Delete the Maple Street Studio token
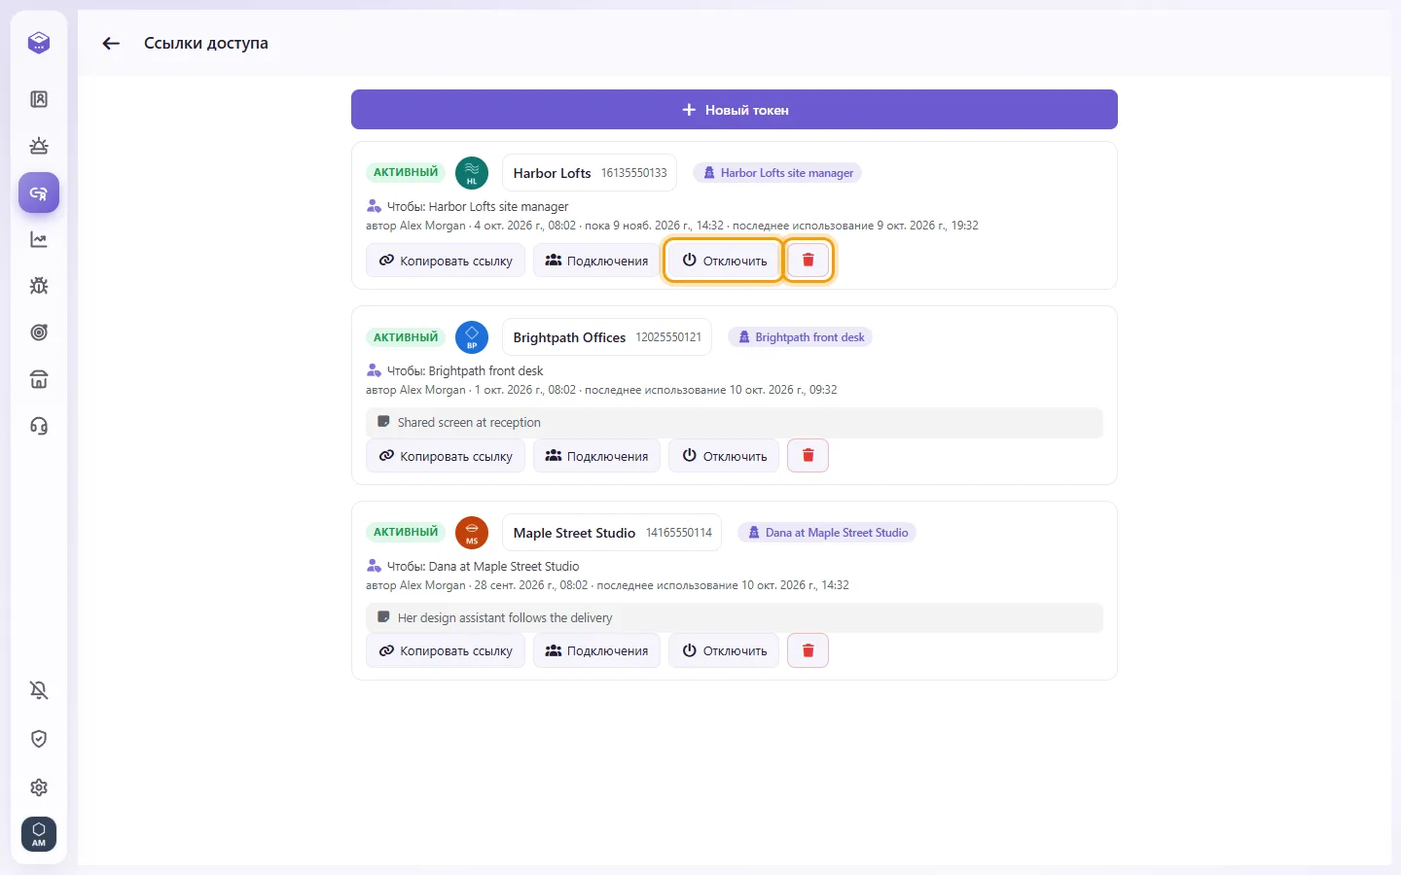 point(808,650)
